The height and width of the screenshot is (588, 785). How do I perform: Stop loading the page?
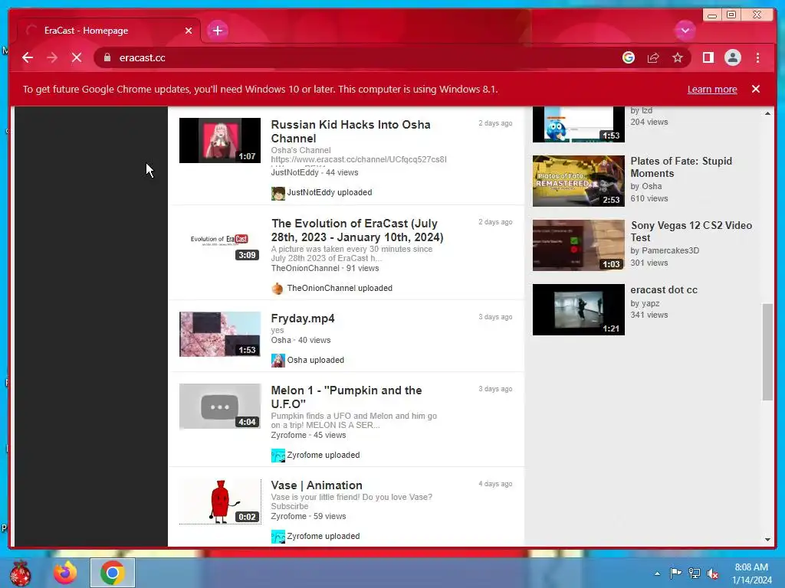(x=77, y=57)
